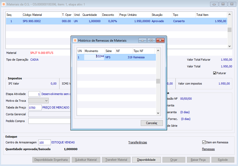Click the app icon in Histórico de Remessas title bar
238x166 pixels.
[75, 40]
